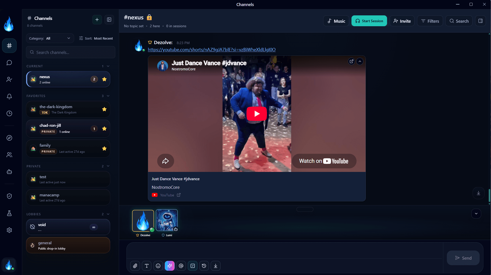
Task: Open the shield security icon
Action: click(9, 196)
